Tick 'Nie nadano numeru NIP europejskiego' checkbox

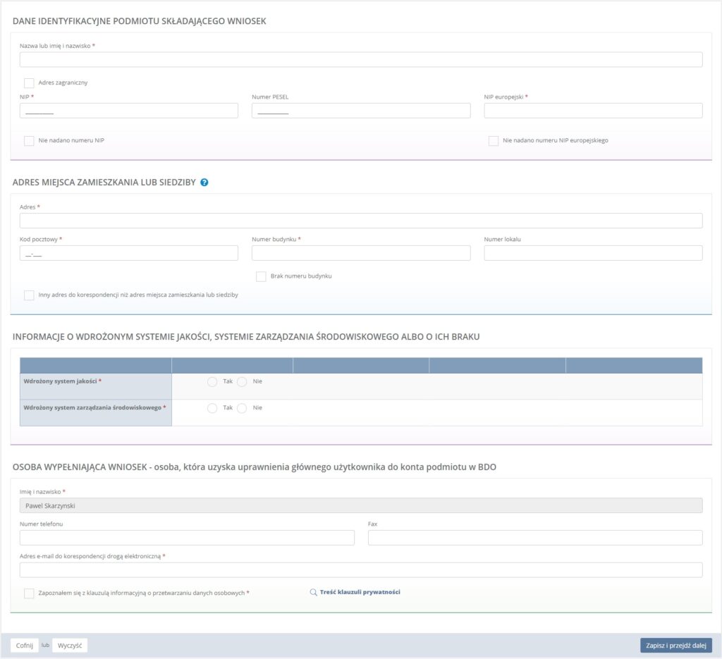point(494,141)
